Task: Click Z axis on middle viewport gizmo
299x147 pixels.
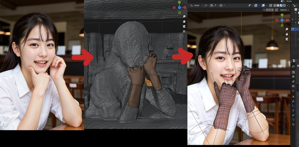Action: click(x=179, y=7)
